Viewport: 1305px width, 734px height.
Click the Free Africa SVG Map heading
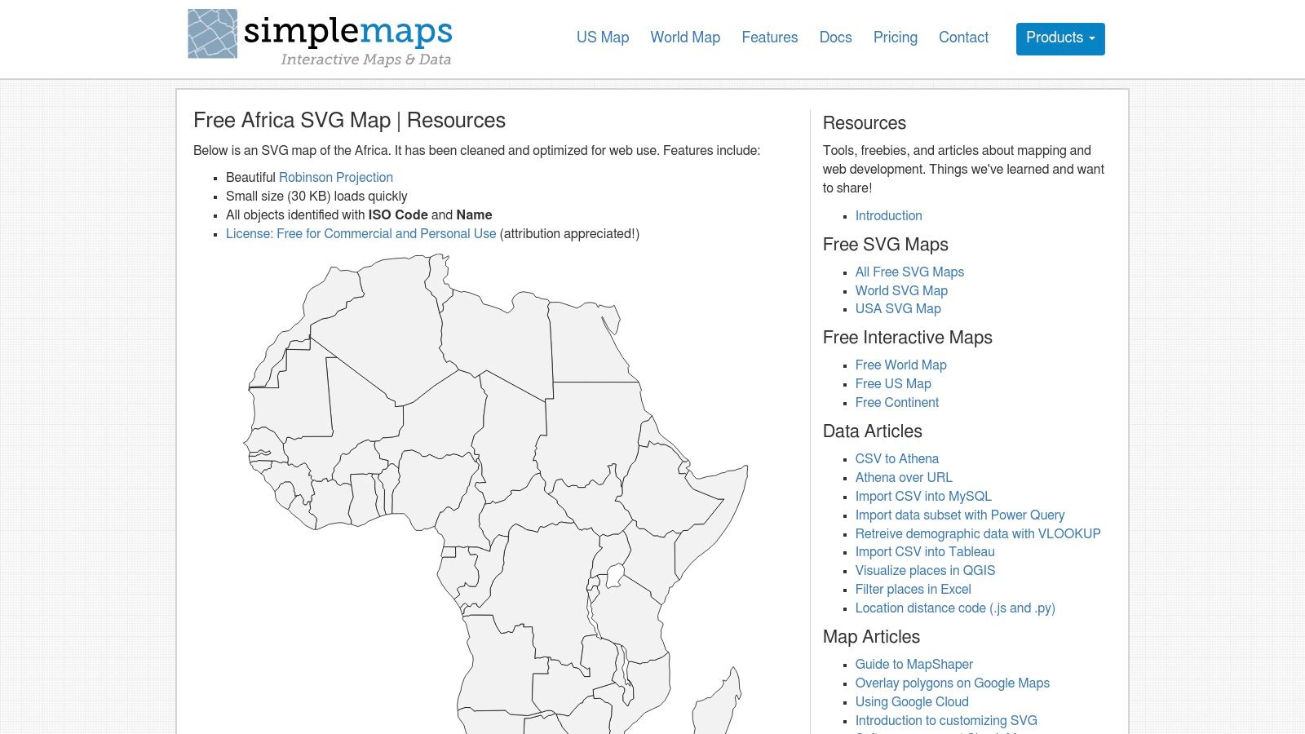point(349,121)
